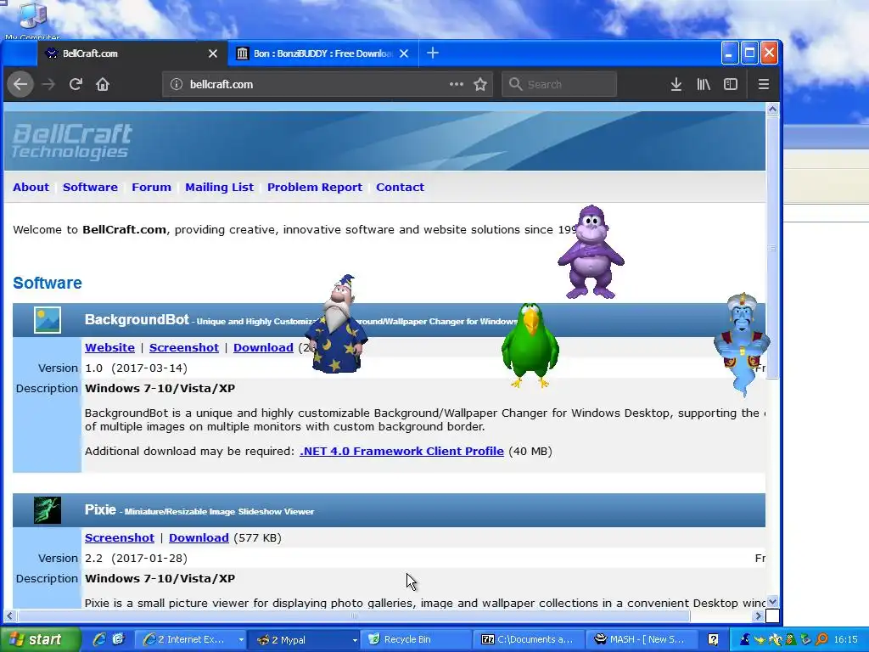The image size is (869, 652).
Task: Close the BellCraft.com tab
Action: click(x=213, y=53)
